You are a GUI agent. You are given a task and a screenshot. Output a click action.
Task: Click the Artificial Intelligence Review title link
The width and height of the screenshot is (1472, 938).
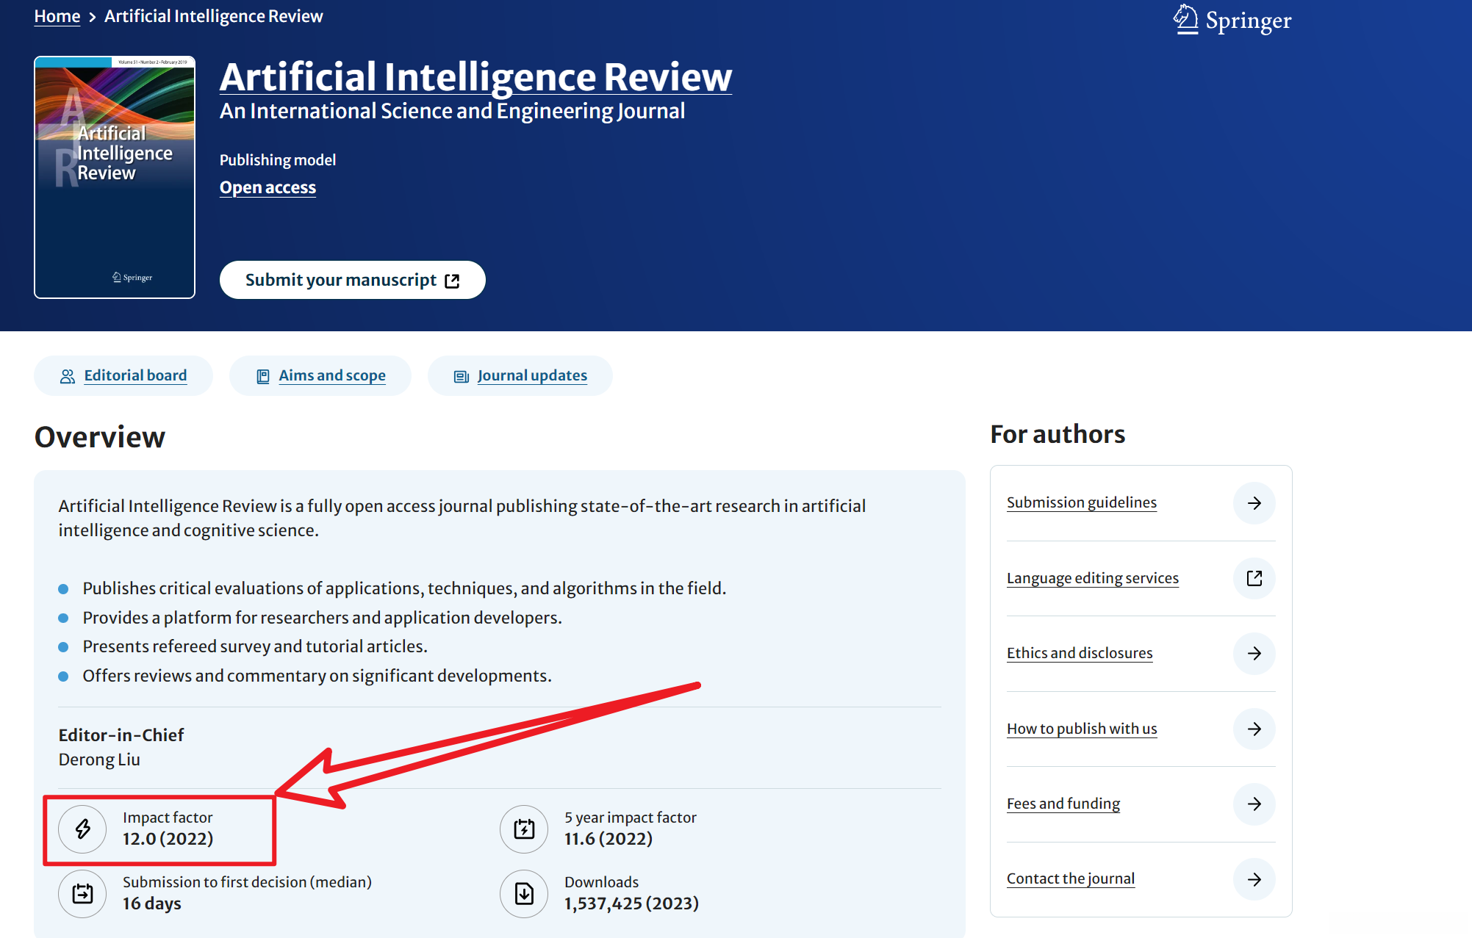[x=475, y=77]
